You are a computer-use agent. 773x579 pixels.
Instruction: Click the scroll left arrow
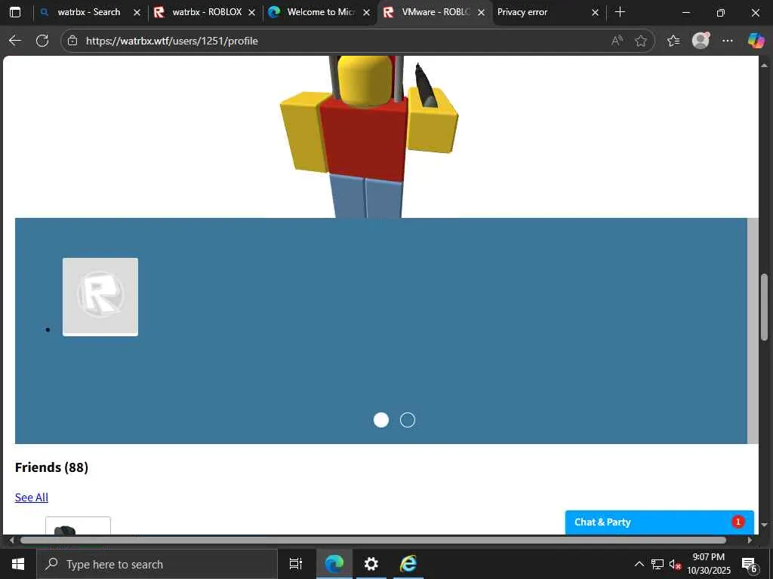tap(11, 540)
